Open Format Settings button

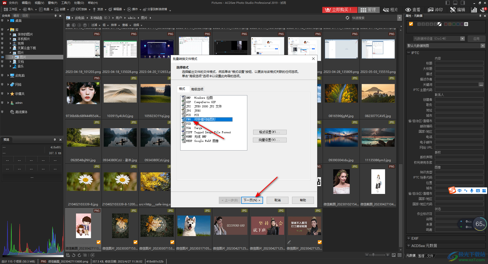coord(270,132)
